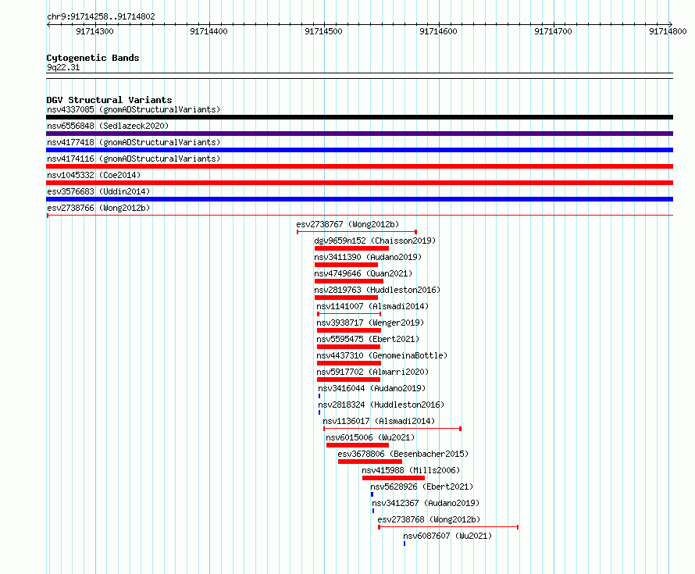The width and height of the screenshot is (695, 574).
Task: Open variant nsv1045332 Coe2014 label
Action: tap(94, 175)
